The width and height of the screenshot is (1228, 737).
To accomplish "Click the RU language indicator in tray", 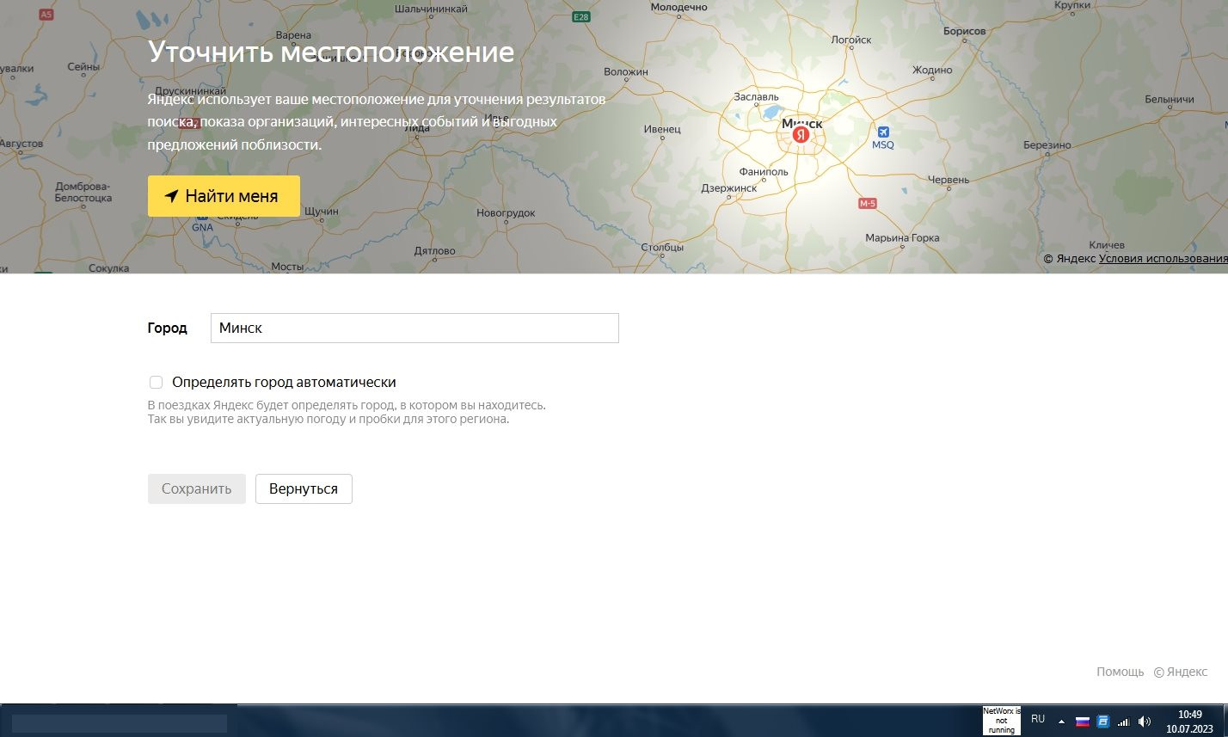I will tap(1038, 719).
